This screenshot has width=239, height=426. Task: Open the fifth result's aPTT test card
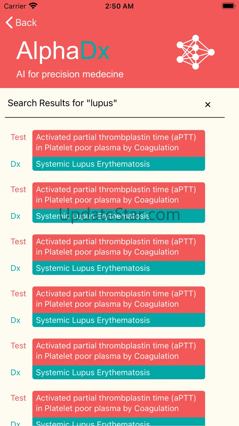click(119, 351)
